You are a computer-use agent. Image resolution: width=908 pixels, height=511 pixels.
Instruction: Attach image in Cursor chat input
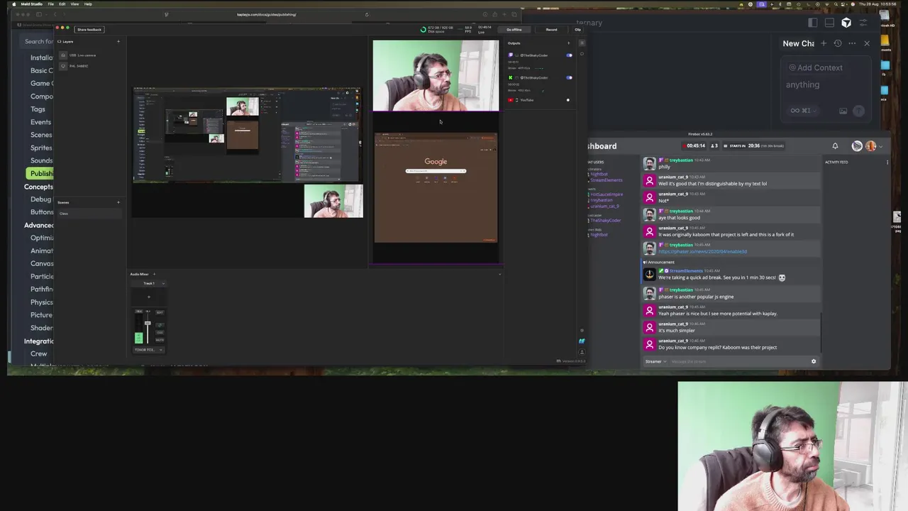[843, 111]
